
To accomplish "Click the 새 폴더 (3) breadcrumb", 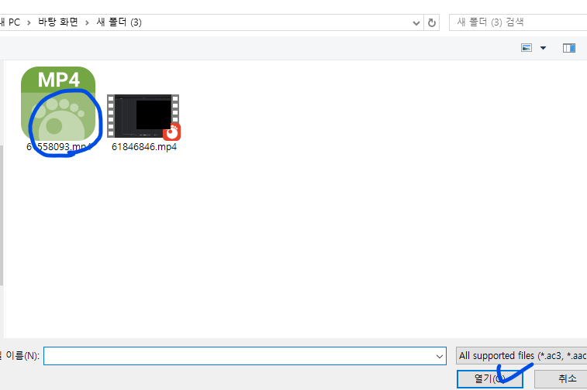I will (119, 22).
